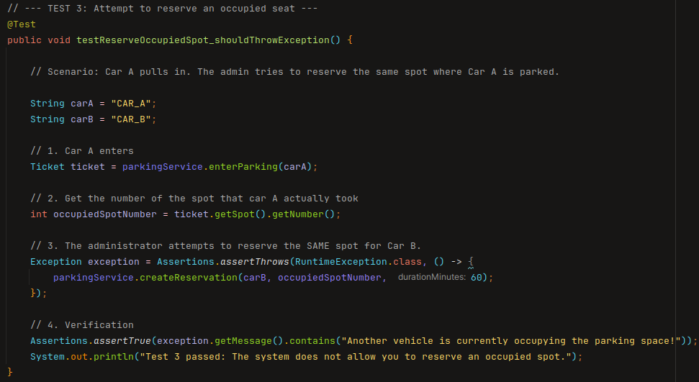The width and height of the screenshot is (699, 382).
Task: Click occupiedSpotNumber argument in createReservation
Action: tap(330, 278)
